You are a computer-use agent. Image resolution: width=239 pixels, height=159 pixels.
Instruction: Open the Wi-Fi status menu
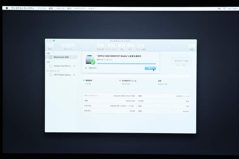[x=224, y=9]
